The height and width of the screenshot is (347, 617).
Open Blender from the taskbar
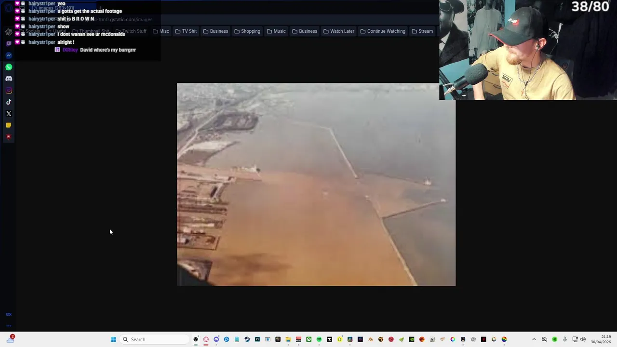tap(370, 339)
